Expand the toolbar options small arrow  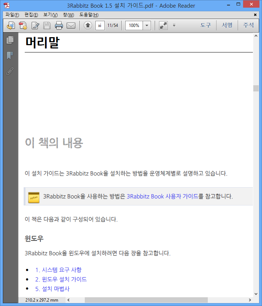point(174,25)
